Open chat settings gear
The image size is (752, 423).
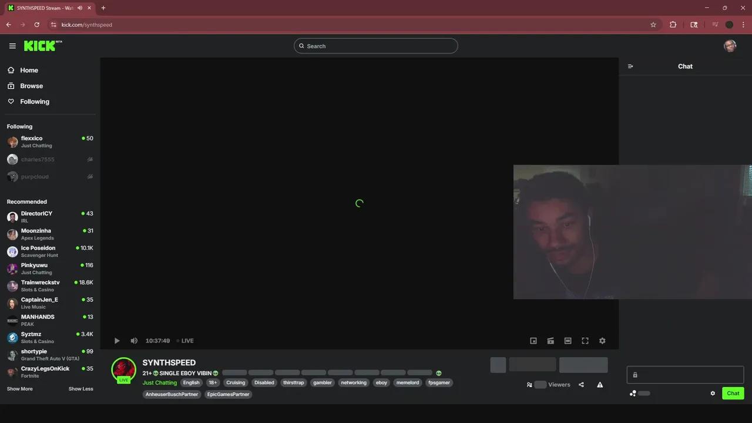coord(713,394)
